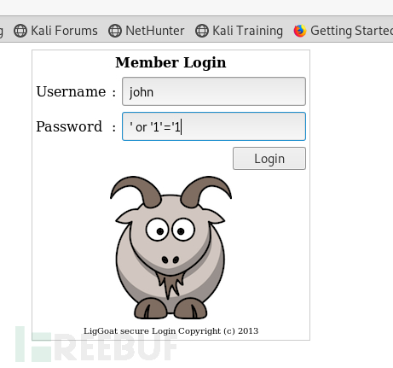Click the Firefox icon beside Getting Started

(x=300, y=31)
